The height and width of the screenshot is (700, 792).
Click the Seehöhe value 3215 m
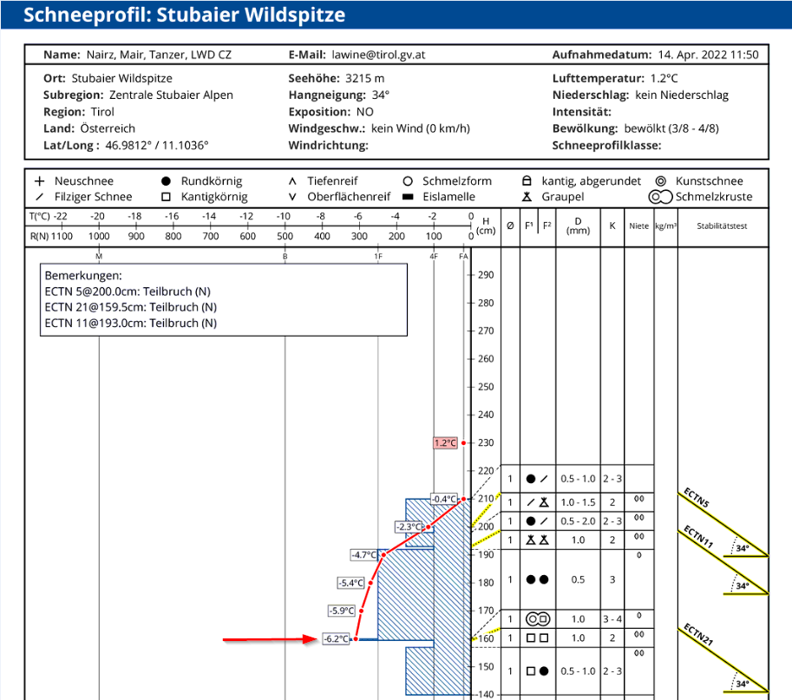tap(364, 78)
